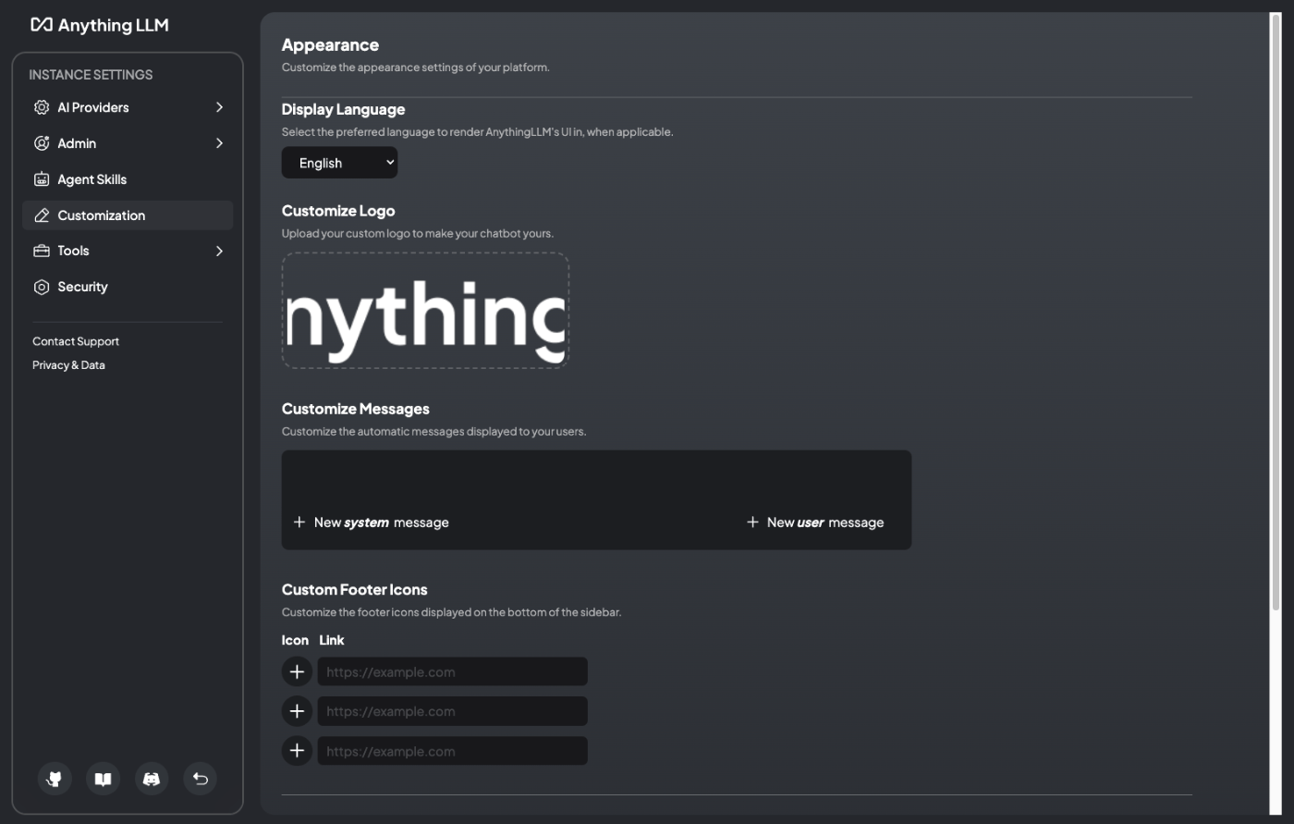
Task: Click the Custom Footer Icons heading
Action: 355,589
